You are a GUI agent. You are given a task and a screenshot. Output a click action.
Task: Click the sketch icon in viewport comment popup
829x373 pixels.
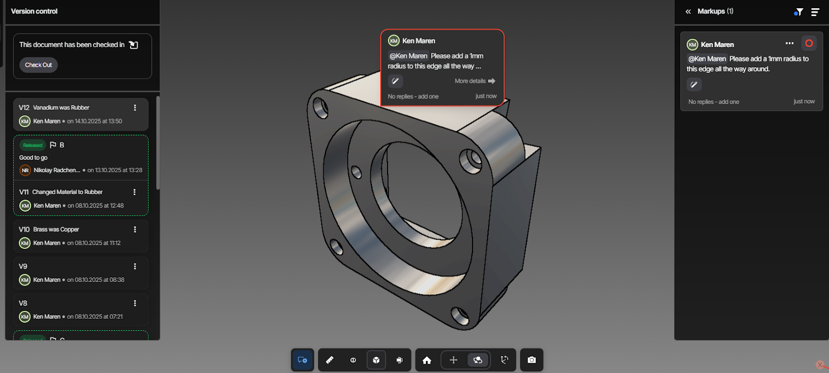[x=395, y=81]
